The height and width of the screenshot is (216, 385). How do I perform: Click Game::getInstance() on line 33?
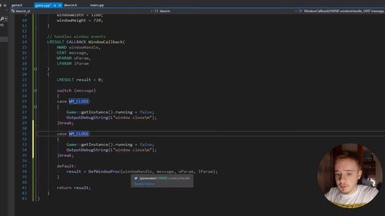click(x=90, y=145)
